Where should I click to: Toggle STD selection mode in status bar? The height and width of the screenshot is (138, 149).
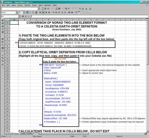(85, 136)
